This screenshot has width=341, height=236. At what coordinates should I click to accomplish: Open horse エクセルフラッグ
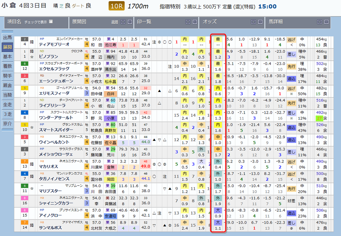point(54,69)
